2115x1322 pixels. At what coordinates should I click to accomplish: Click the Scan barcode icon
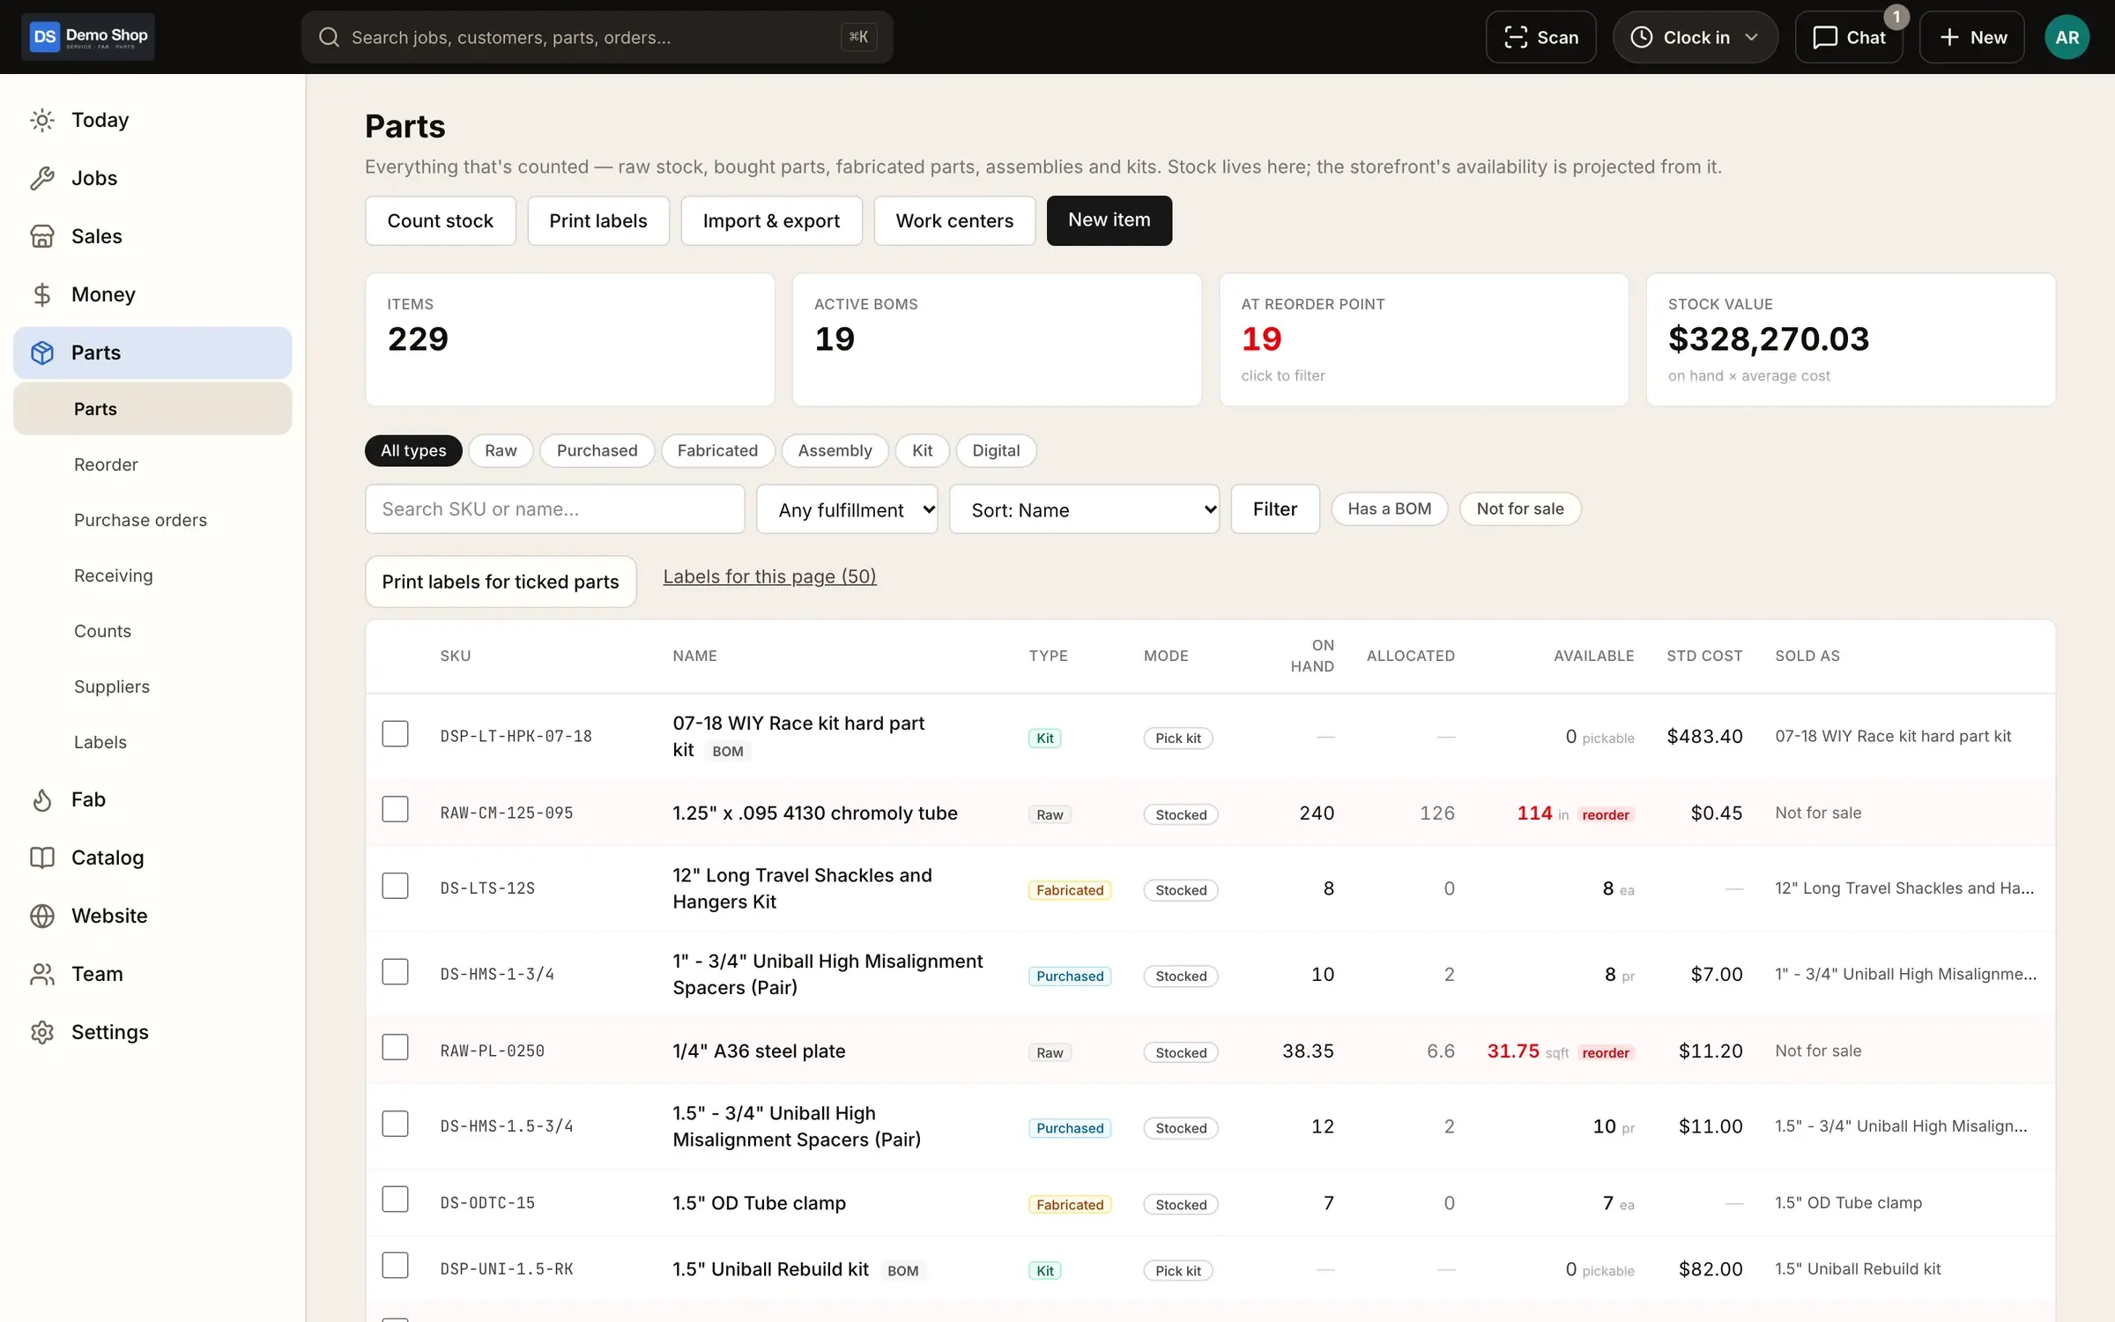[1516, 37]
